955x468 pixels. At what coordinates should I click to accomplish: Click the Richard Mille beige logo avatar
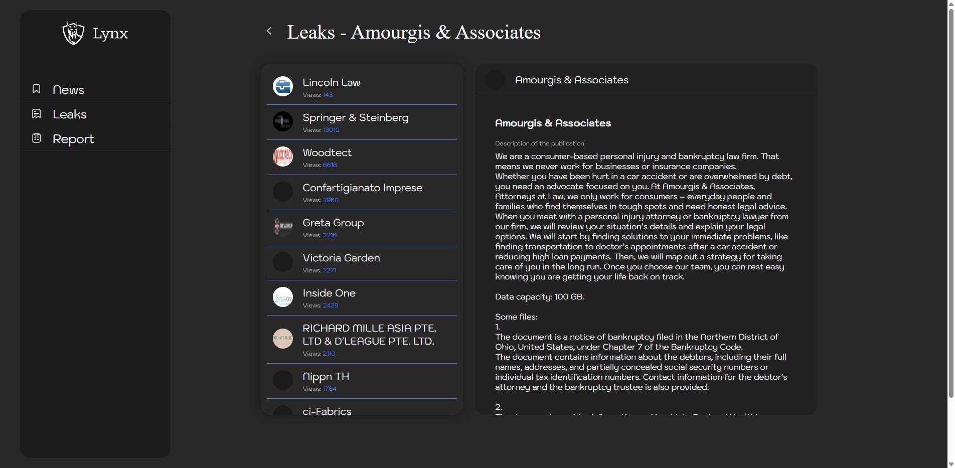(x=283, y=339)
